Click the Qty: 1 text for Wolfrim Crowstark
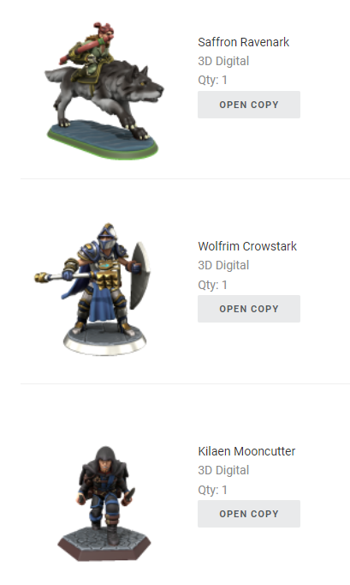This screenshot has height=585, width=350. click(x=212, y=285)
